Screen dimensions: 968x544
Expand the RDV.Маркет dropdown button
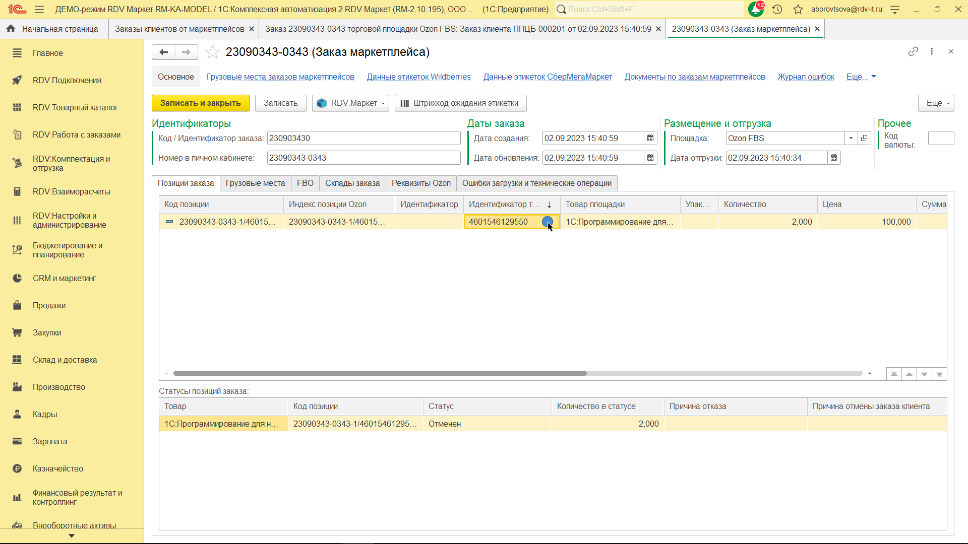[350, 103]
